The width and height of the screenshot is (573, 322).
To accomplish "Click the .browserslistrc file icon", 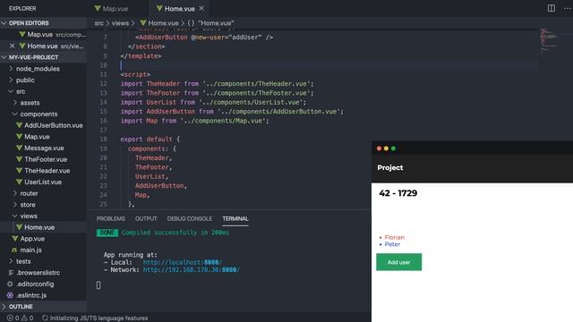I will (x=11, y=273).
